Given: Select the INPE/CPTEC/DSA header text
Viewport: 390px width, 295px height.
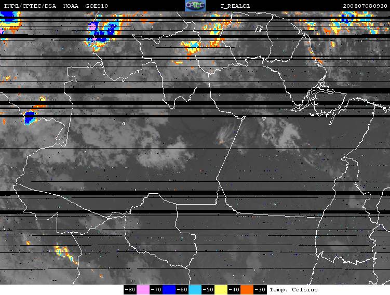Looking at the screenshot, I should (x=30, y=6).
